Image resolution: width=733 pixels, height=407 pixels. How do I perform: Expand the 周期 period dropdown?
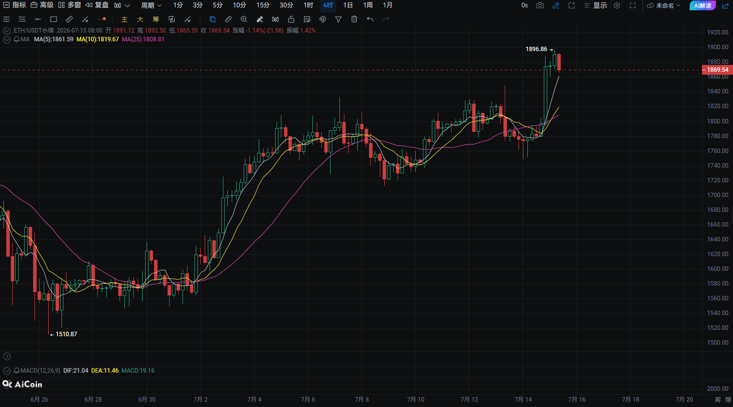tap(151, 5)
